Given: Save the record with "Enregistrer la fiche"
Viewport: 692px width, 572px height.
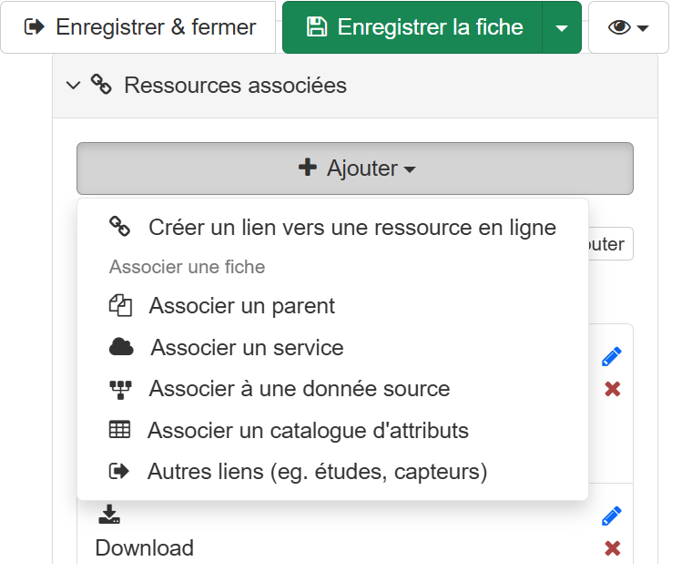Looking at the screenshot, I should 413,27.
